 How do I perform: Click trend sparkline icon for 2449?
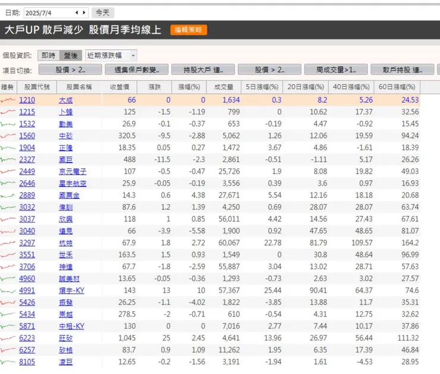8,171
